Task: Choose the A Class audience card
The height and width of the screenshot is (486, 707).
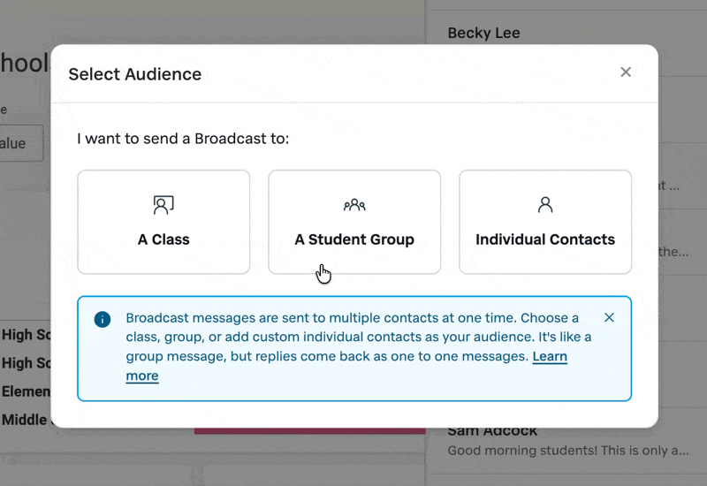Action: pos(163,222)
